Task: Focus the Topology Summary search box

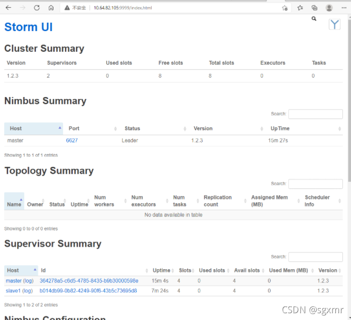Action: click(x=316, y=184)
